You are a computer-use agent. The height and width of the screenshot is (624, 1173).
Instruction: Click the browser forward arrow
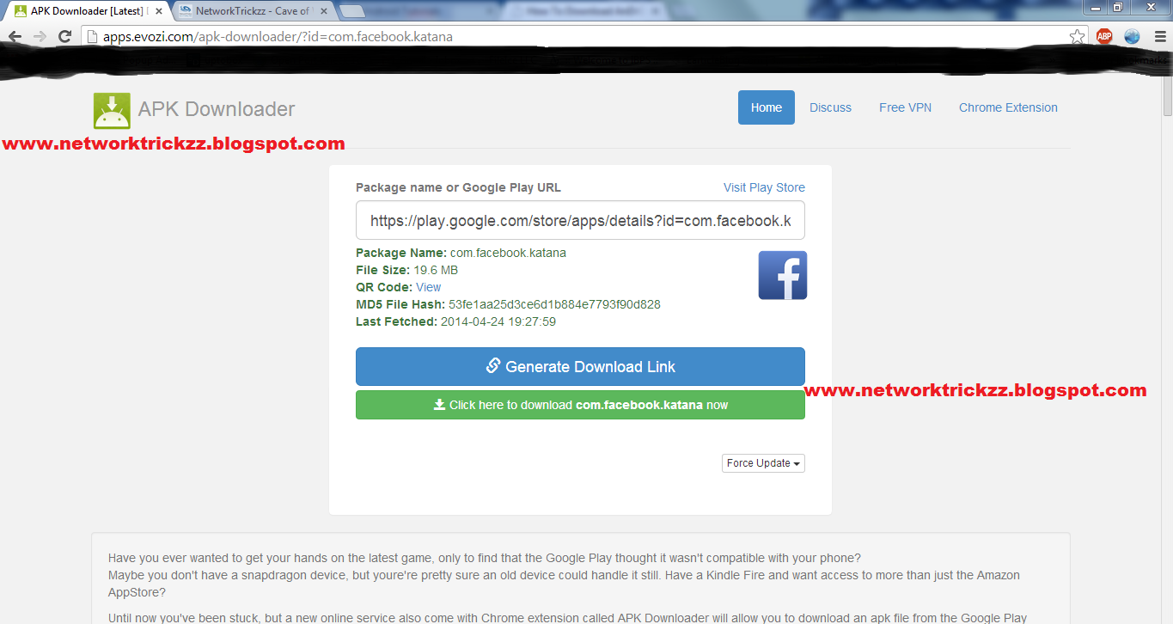pos(40,37)
